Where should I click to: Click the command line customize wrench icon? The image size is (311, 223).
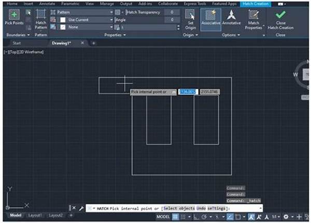[81, 207]
